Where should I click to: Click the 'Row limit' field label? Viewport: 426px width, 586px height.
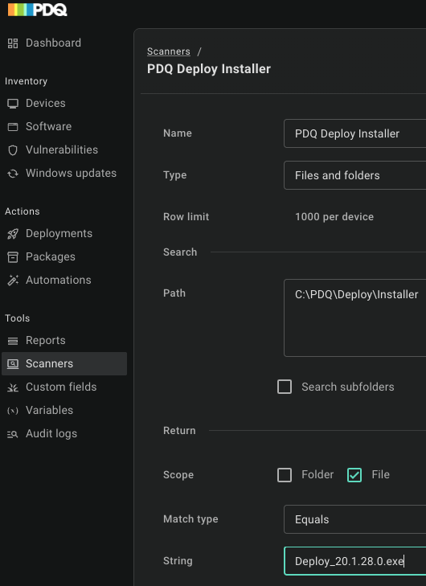186,217
